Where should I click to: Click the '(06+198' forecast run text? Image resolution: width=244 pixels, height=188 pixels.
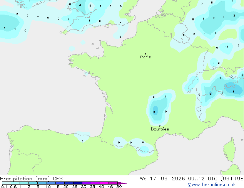tap(232, 179)
